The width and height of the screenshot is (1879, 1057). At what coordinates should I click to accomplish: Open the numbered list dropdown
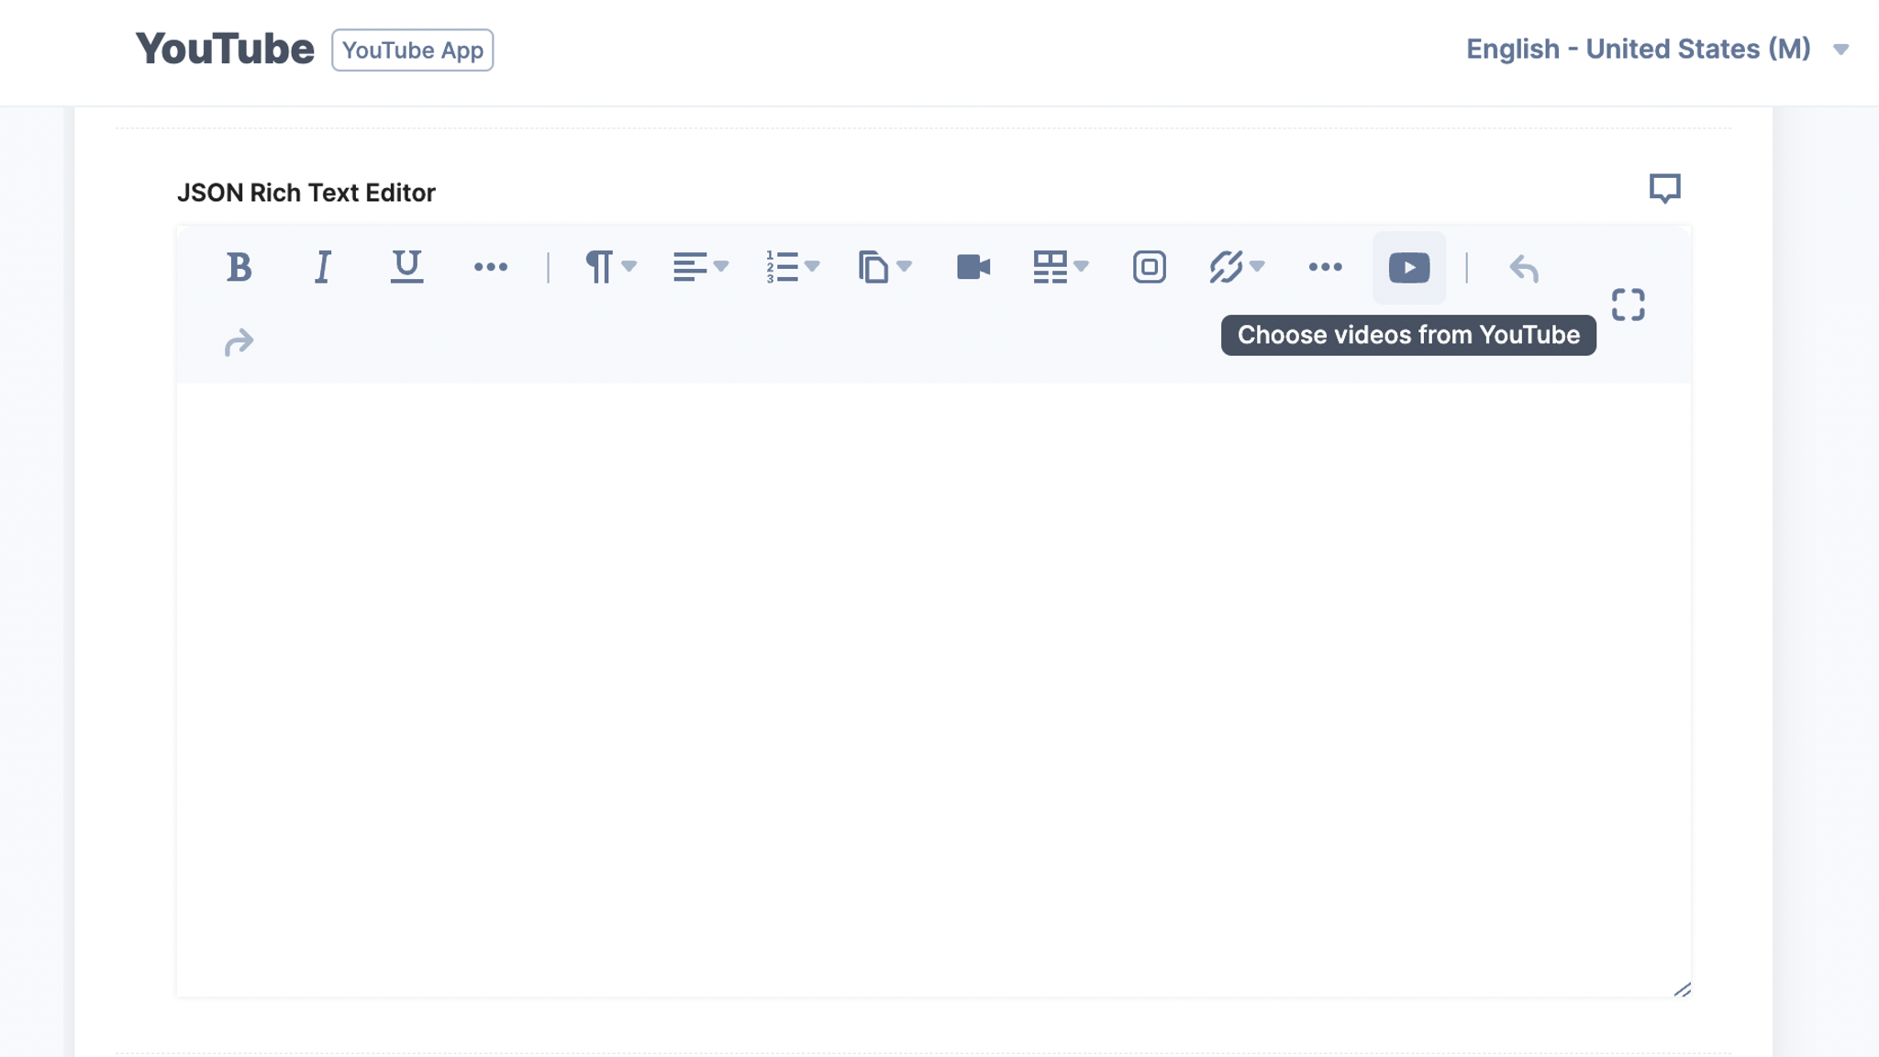point(792,267)
